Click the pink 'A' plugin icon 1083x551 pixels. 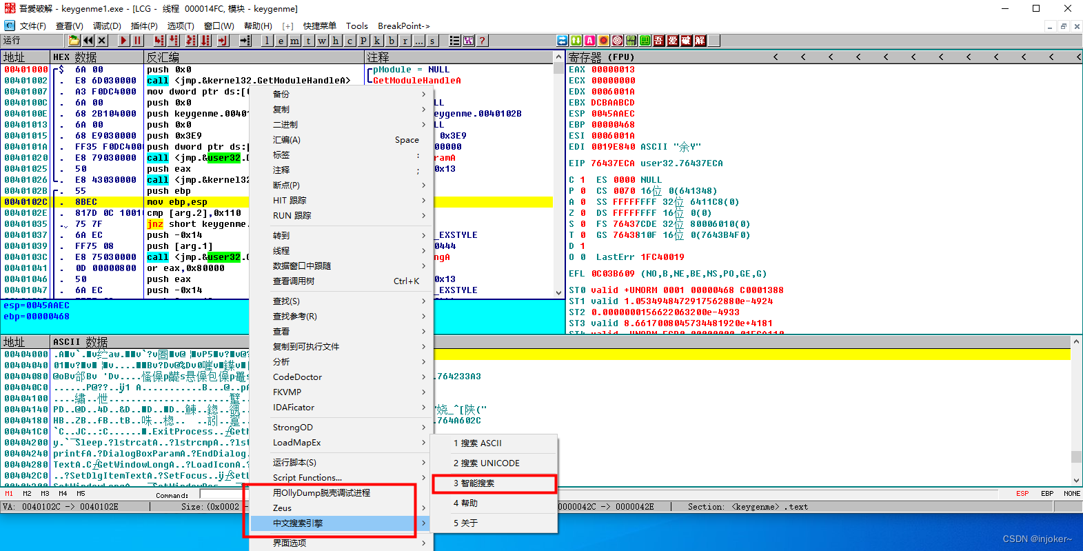point(589,41)
